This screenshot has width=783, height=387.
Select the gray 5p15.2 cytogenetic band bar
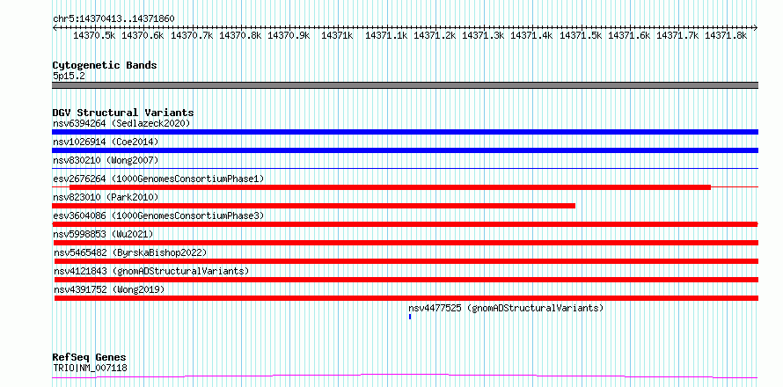405,85
